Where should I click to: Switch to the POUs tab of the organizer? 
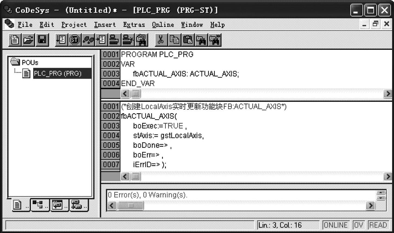[x=20, y=205]
